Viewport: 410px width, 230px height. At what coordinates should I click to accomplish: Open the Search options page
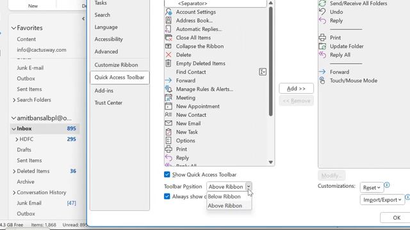tap(120, 15)
